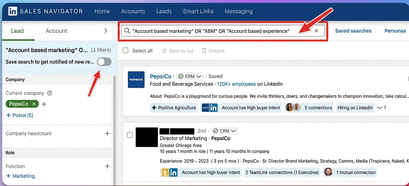Image resolution: width=409 pixels, height=186 pixels.
Task: View 1 mutual connection tag
Action: click(x=350, y=172)
